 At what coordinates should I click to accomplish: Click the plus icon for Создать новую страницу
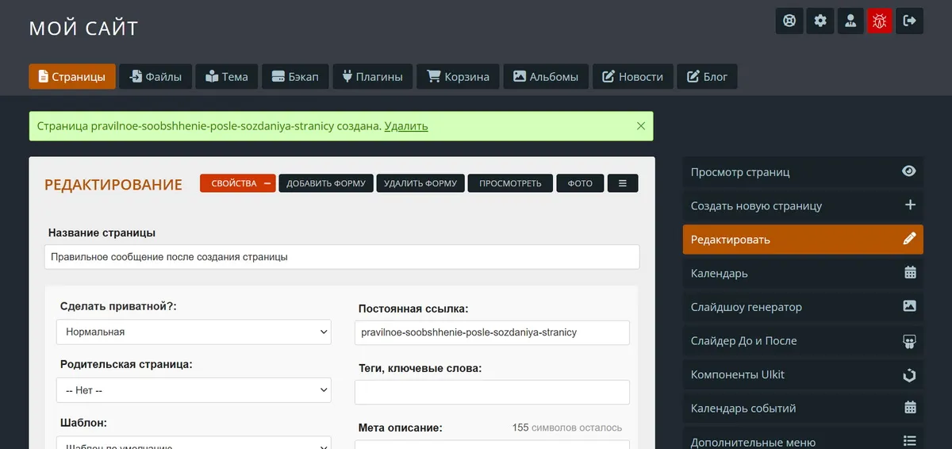coord(910,205)
